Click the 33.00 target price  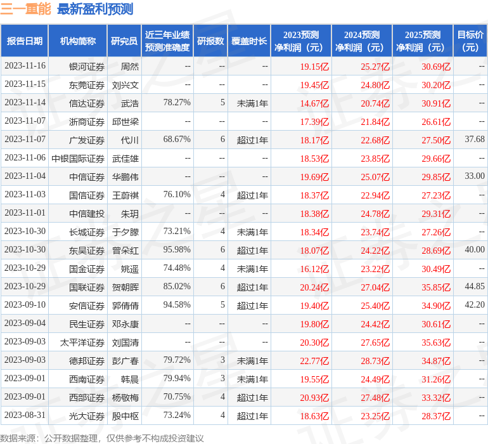[x=475, y=176]
